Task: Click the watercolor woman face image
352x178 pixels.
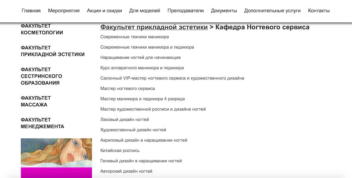Action: (x=56, y=153)
